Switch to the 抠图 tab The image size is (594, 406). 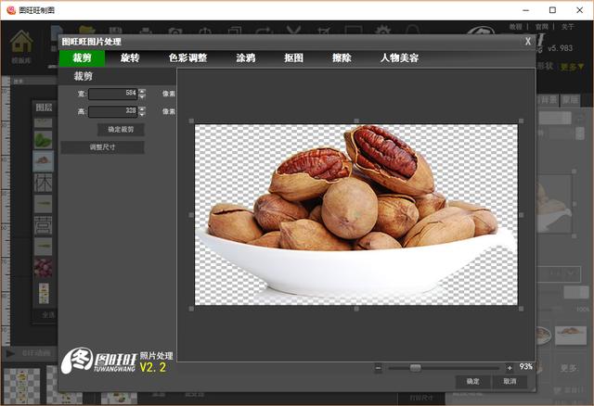[x=293, y=57]
